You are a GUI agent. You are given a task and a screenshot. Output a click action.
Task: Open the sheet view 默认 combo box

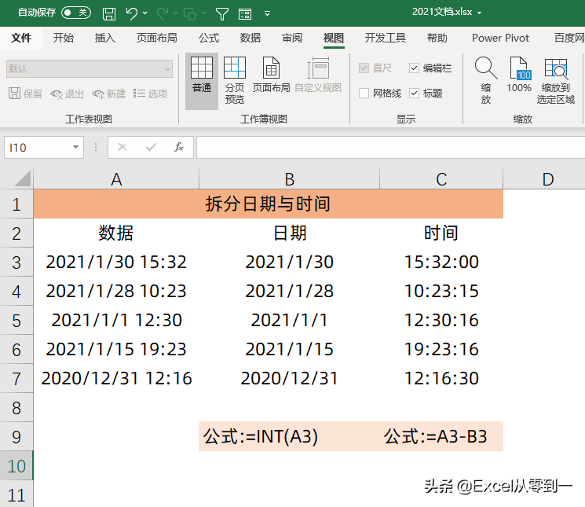click(90, 68)
